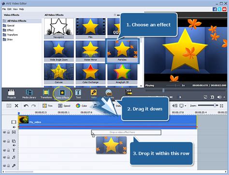Lock the voice track
Image resolution: width=229 pixels, height=175 pixels.
[x=8, y=165]
